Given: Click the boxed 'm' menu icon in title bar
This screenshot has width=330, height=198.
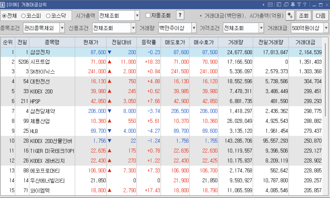Looking at the screenshot, I should point(270,5).
